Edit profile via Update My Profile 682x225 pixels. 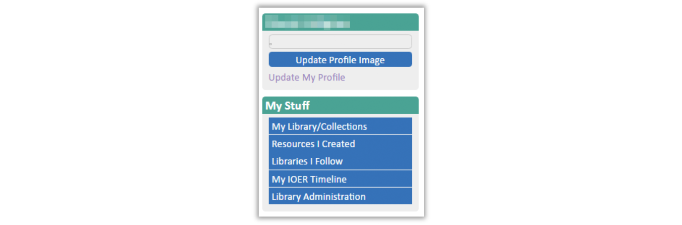[x=306, y=77]
